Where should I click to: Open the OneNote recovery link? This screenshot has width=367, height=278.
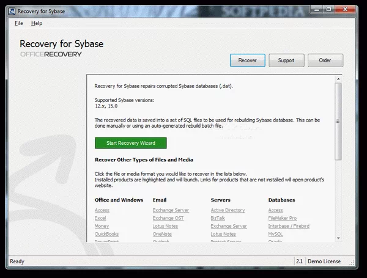pyautogui.click(x=162, y=234)
